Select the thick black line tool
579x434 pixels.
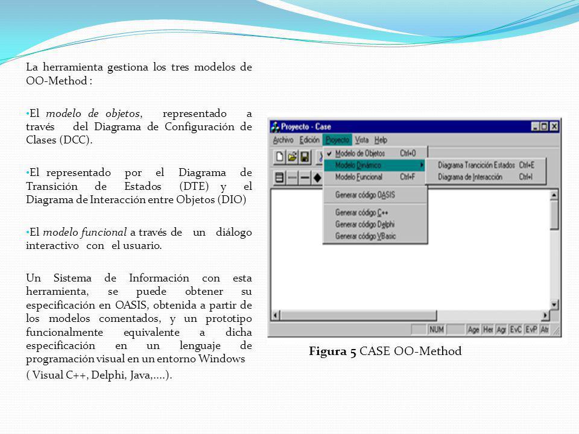coord(305,178)
